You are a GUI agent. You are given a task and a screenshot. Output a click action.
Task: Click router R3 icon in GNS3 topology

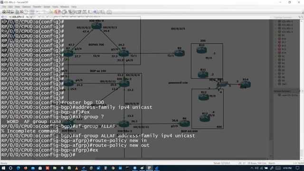point(123,53)
